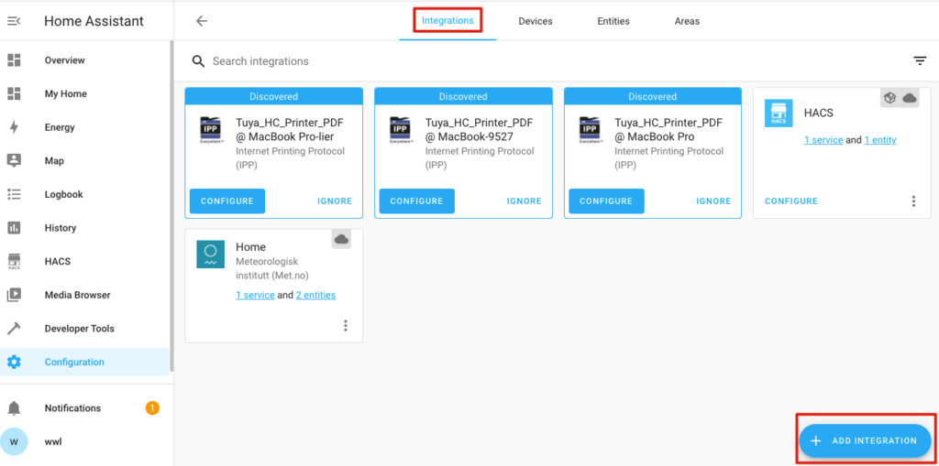
Task: Open the Home 2 entities link
Action: click(x=315, y=296)
